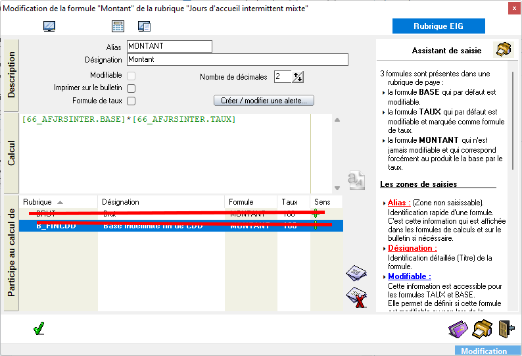
Task: Click the Alias help link
Action: [399, 202]
